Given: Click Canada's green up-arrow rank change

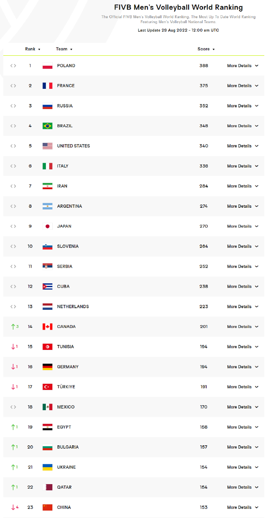Looking at the screenshot, I should coord(15,327).
